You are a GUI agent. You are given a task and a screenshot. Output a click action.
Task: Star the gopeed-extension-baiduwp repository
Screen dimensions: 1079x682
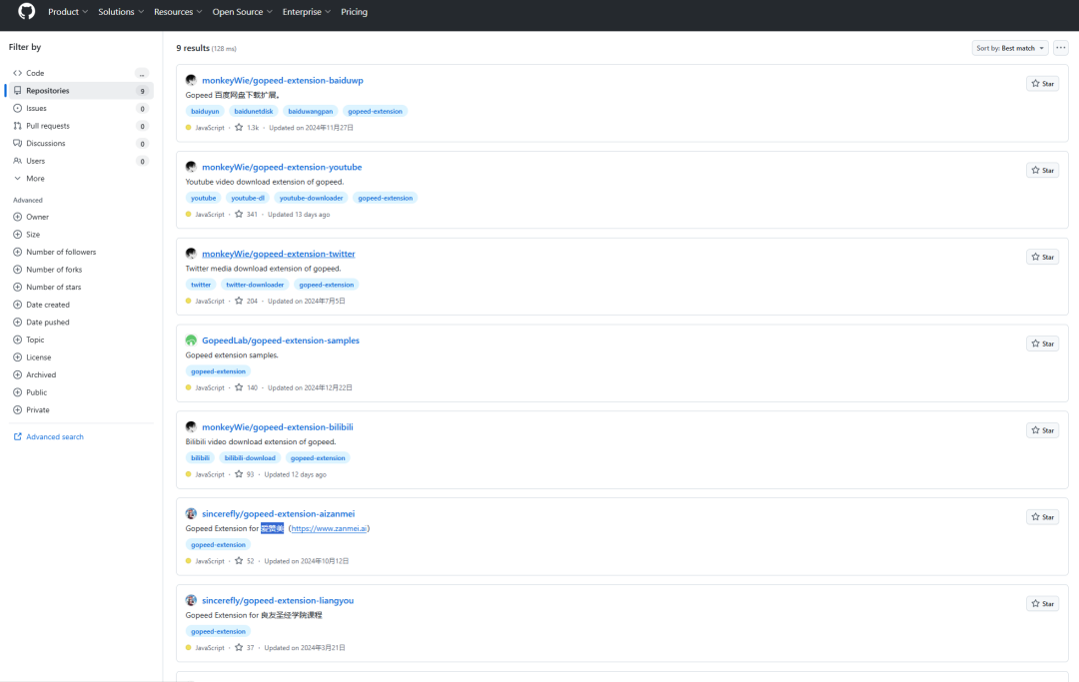click(x=1042, y=83)
